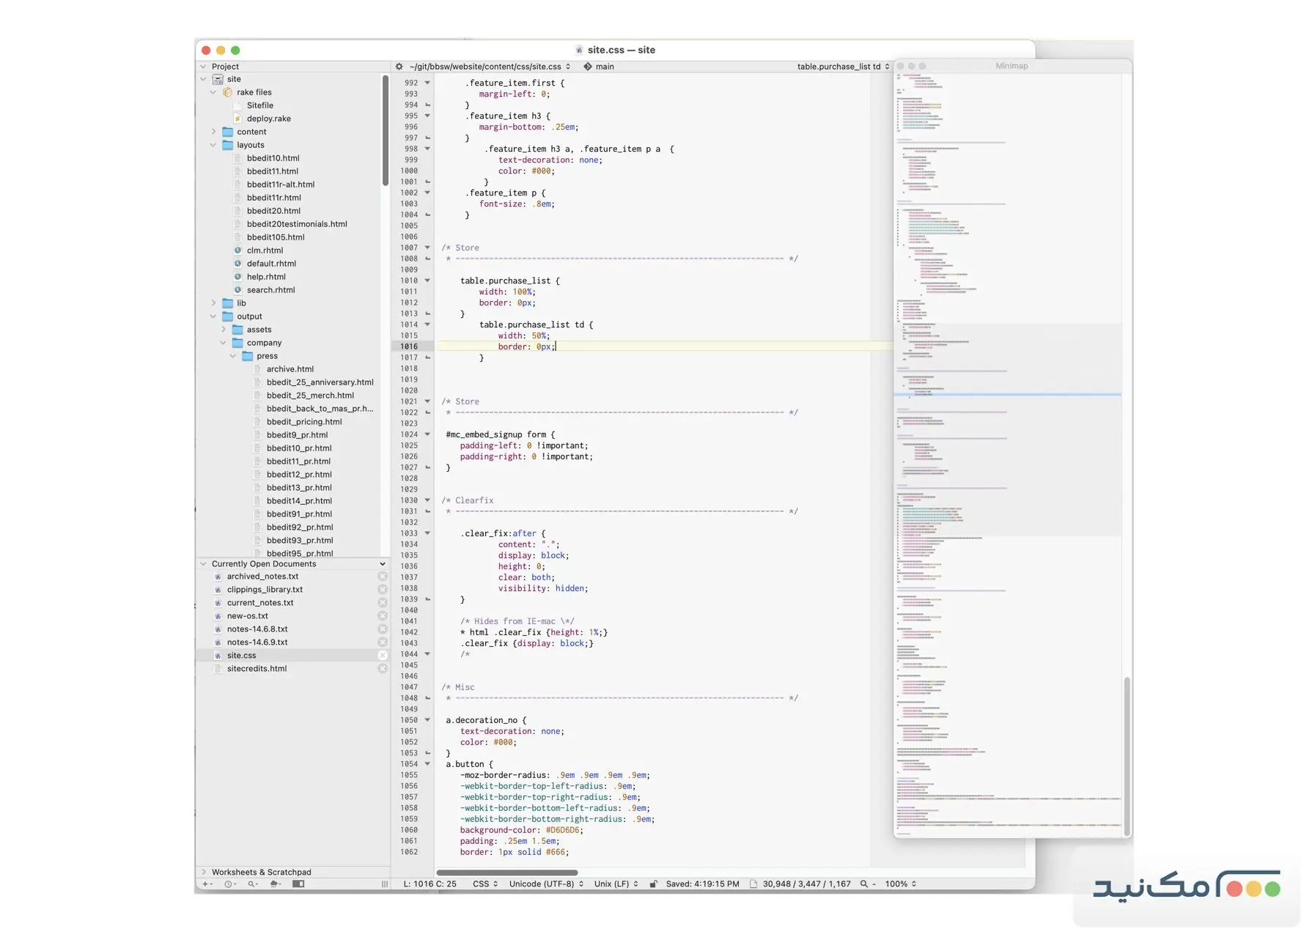Expand the lib folder in the project sidebar
This screenshot has width=1312, height=937.
click(213, 303)
